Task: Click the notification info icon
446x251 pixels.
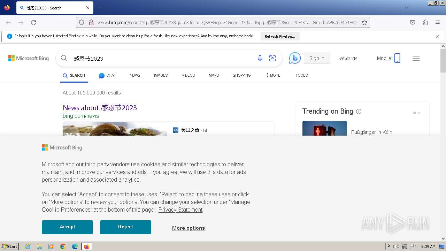Action: coord(9,36)
